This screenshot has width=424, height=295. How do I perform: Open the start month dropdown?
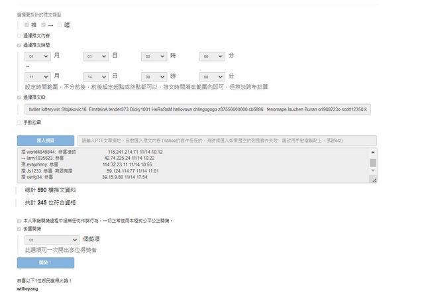[x=37, y=57]
